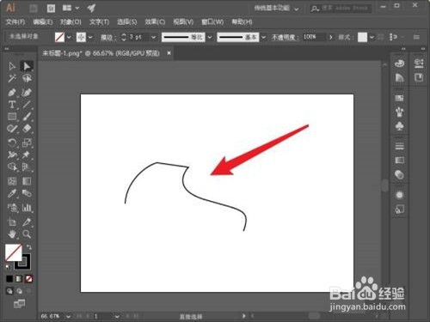Select the Slice tool
This screenshot has height=322, width=430.
(x=27, y=222)
